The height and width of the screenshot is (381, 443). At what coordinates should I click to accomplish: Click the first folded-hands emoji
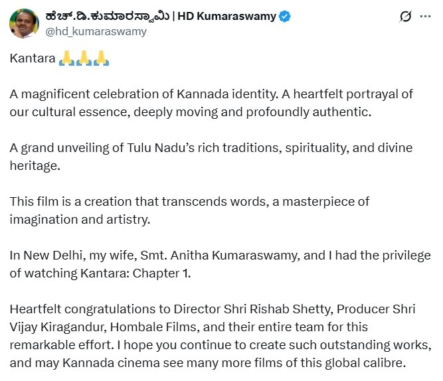pos(65,58)
